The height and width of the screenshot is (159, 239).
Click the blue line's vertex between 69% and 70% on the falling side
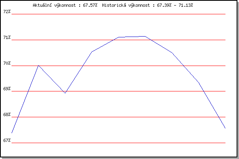coord(198,82)
